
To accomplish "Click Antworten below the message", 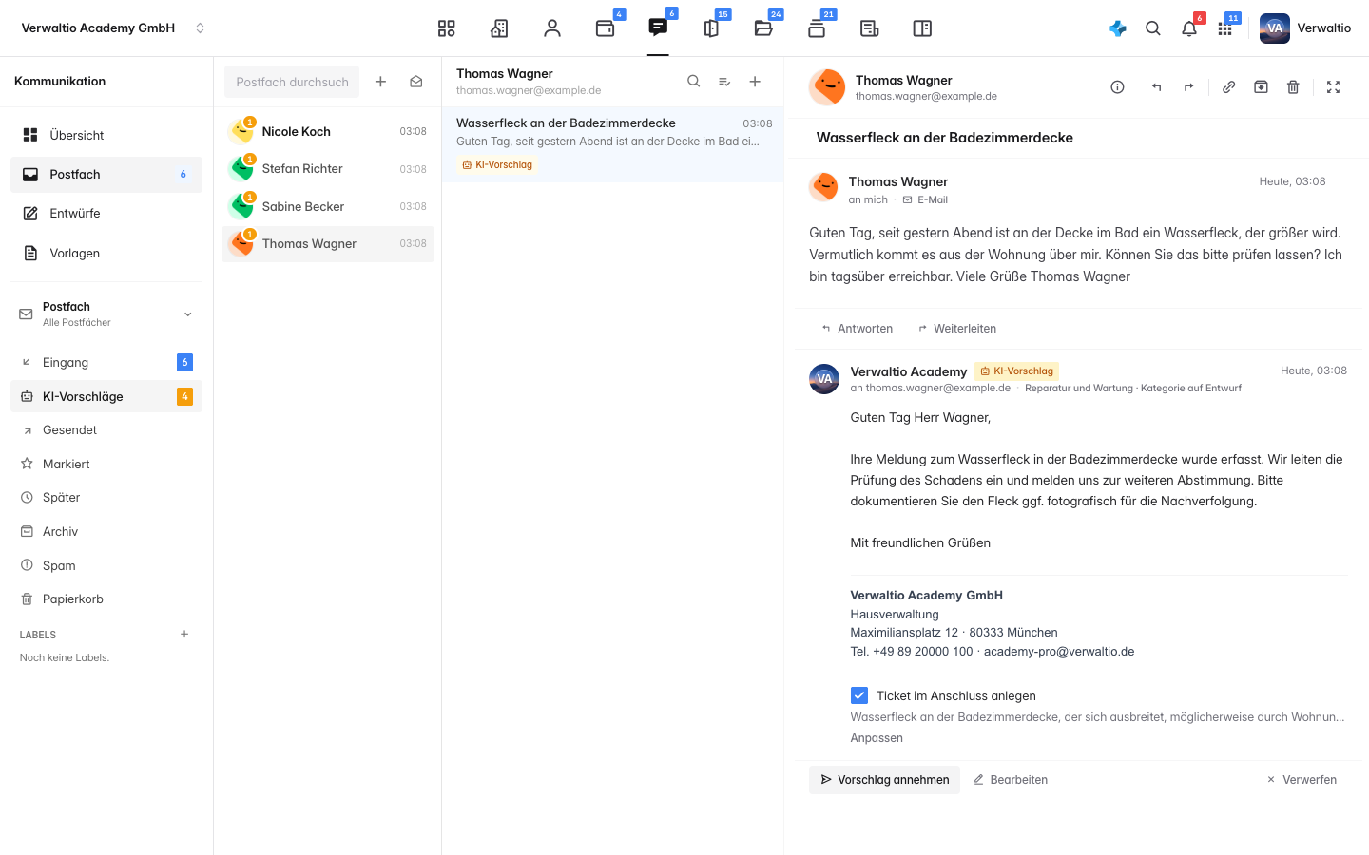I will tap(858, 329).
